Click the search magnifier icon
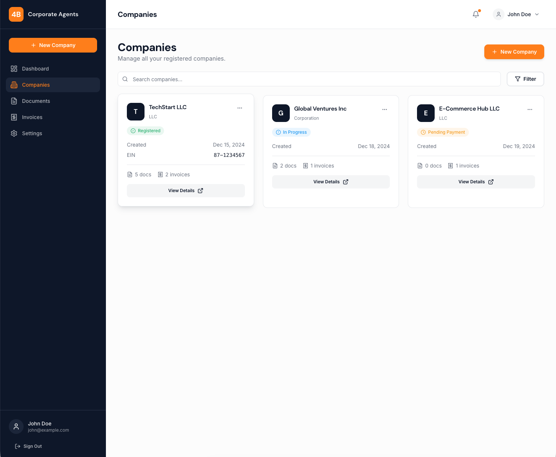 point(125,79)
